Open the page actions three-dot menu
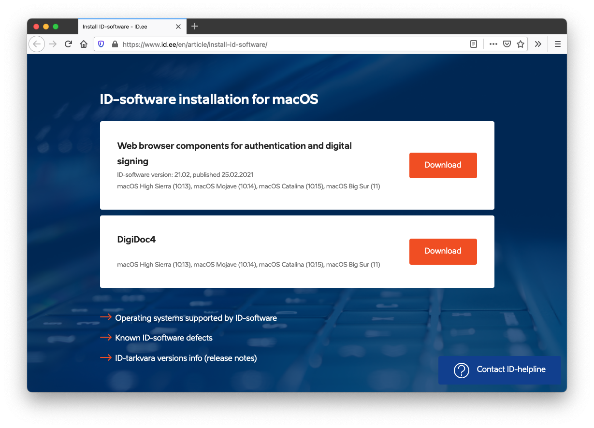Screen dimensions: 594x428 click(x=493, y=44)
